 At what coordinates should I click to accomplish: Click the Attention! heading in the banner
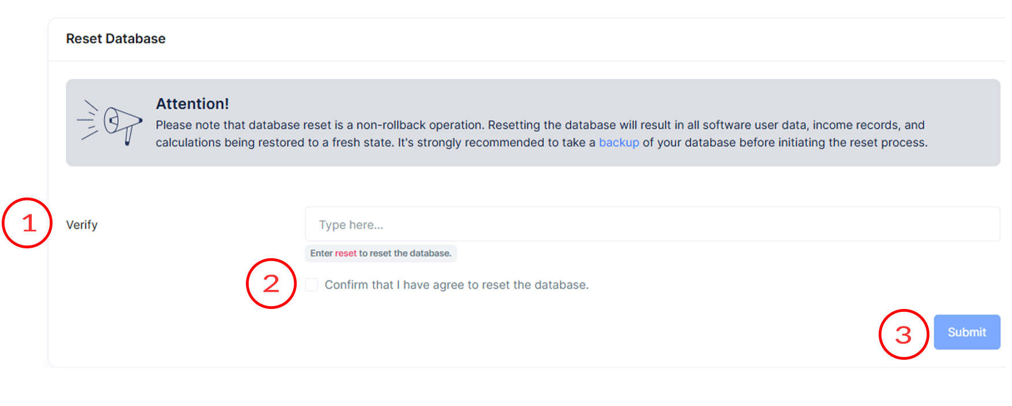click(x=192, y=104)
